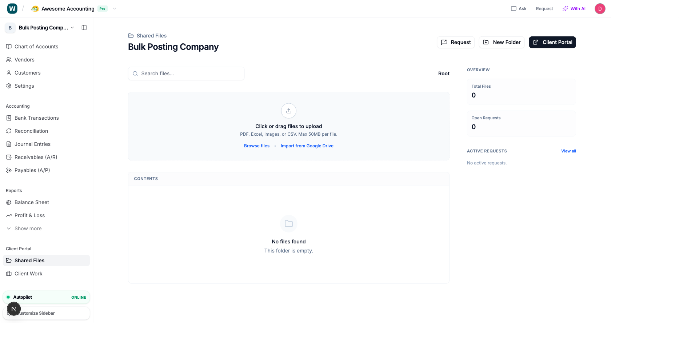Open Chart of Accounts page
This screenshot has height=358, width=679.
point(36,47)
